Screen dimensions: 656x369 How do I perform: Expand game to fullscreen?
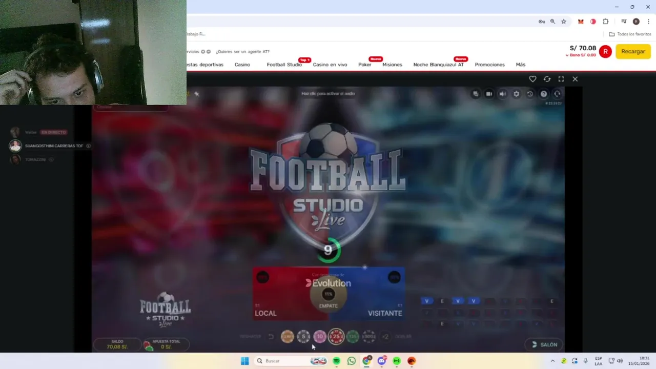click(x=561, y=79)
